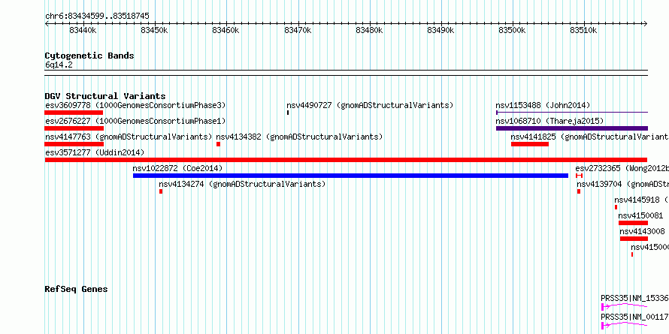Click the red bar under esv3609778
This screenshot has height=334, width=669.
coord(74,113)
